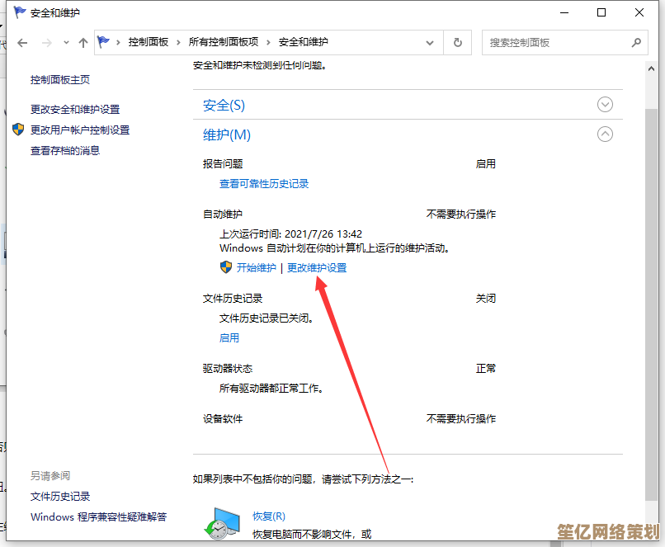Go up one level with up arrow
Screen dimensions: 665x547
[x=83, y=42]
